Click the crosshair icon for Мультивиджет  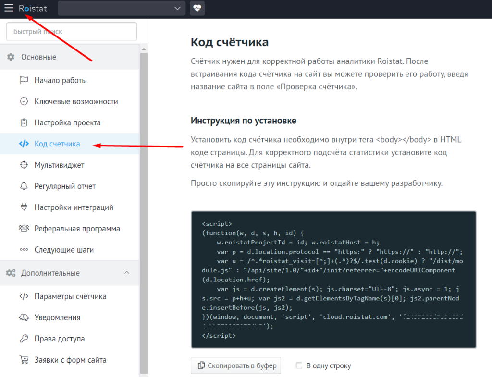24,165
